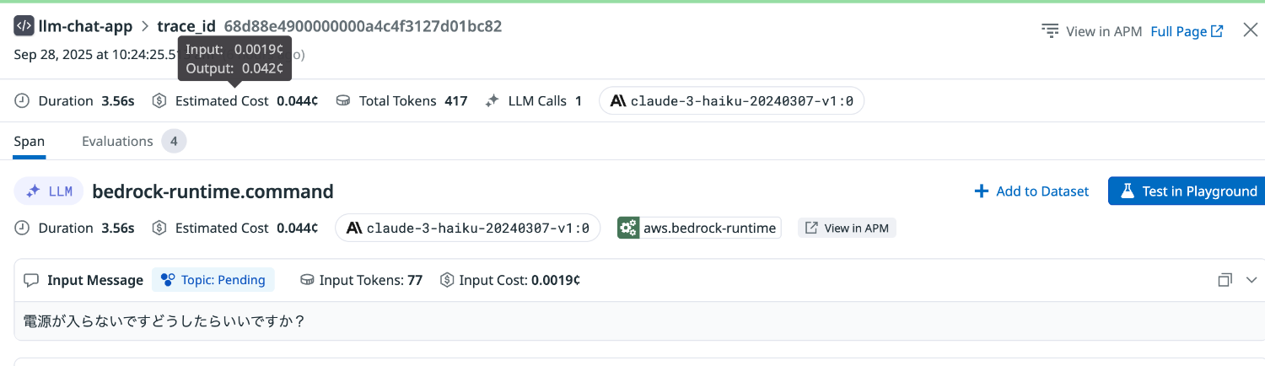Click the speech bubble Input Message icon
The height and width of the screenshot is (366, 1265).
click(x=31, y=280)
